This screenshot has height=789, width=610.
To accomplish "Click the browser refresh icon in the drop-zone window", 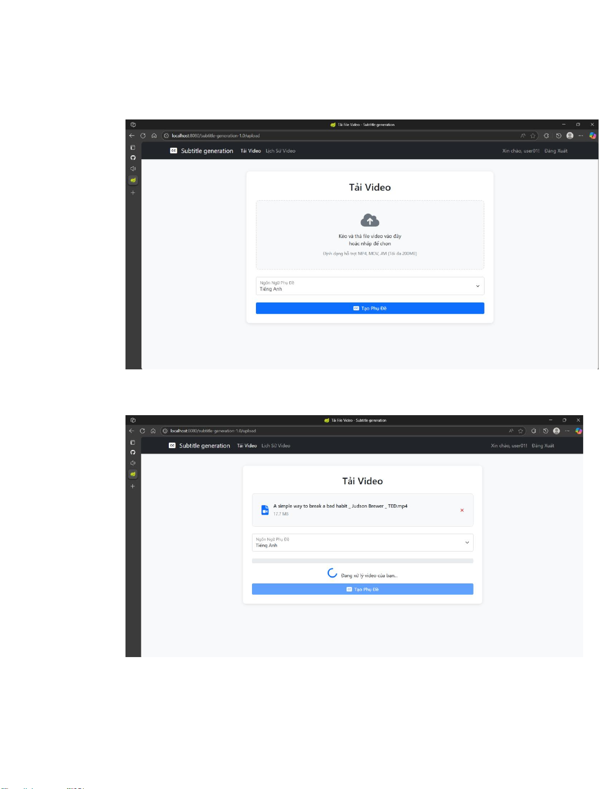I will 143,135.
